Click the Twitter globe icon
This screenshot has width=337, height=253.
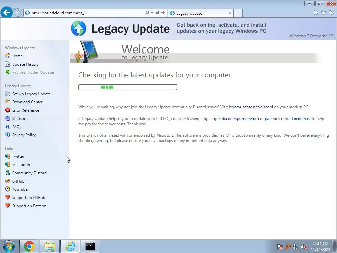pos(8,156)
